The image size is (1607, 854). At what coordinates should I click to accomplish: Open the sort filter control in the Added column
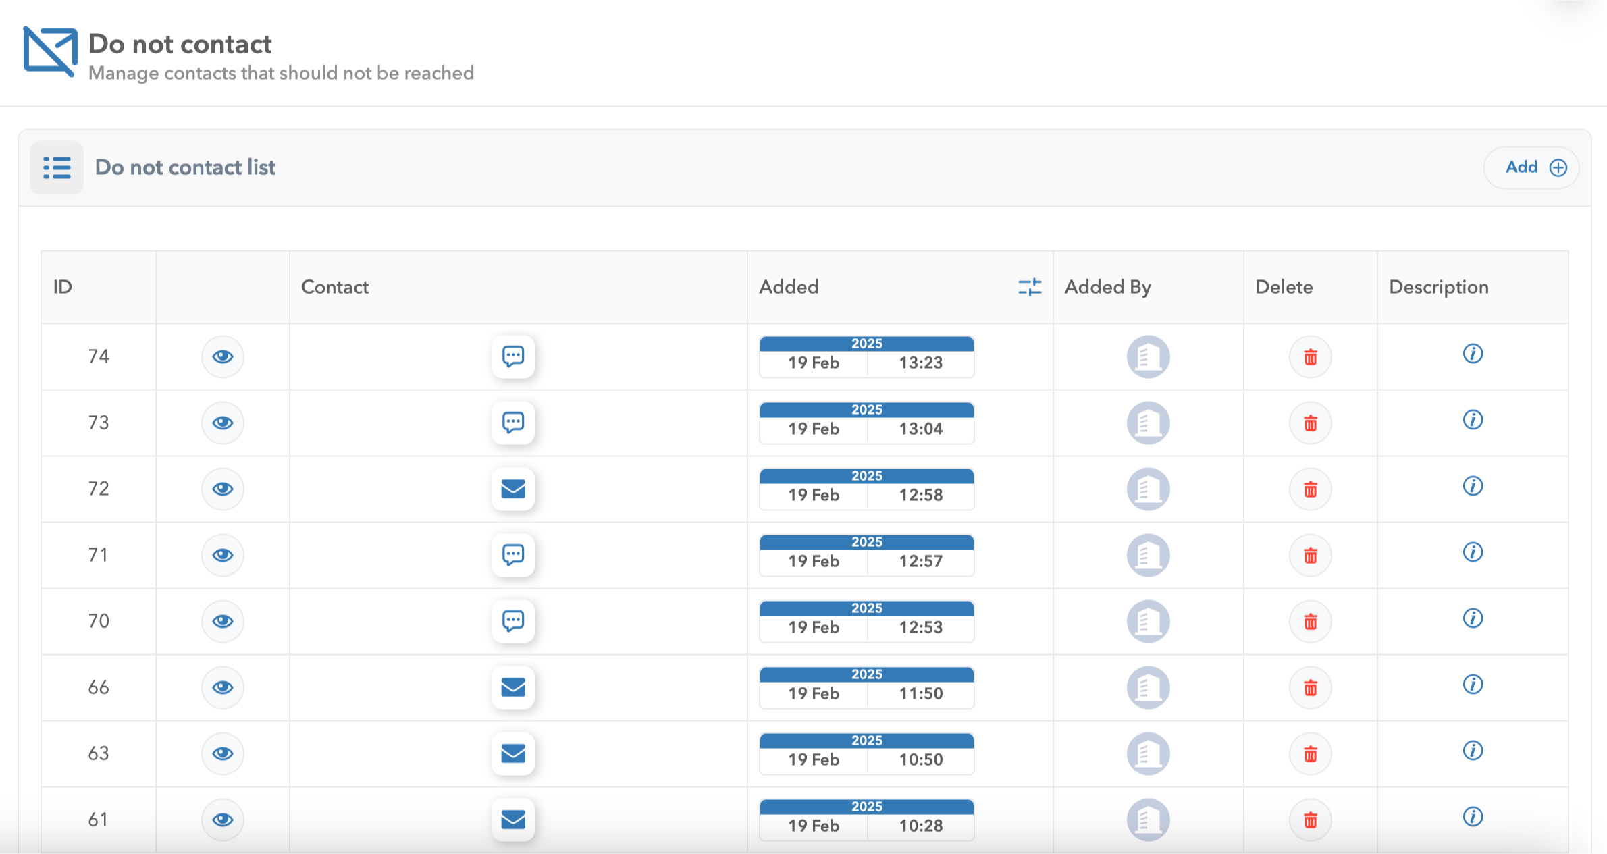pyautogui.click(x=1028, y=287)
